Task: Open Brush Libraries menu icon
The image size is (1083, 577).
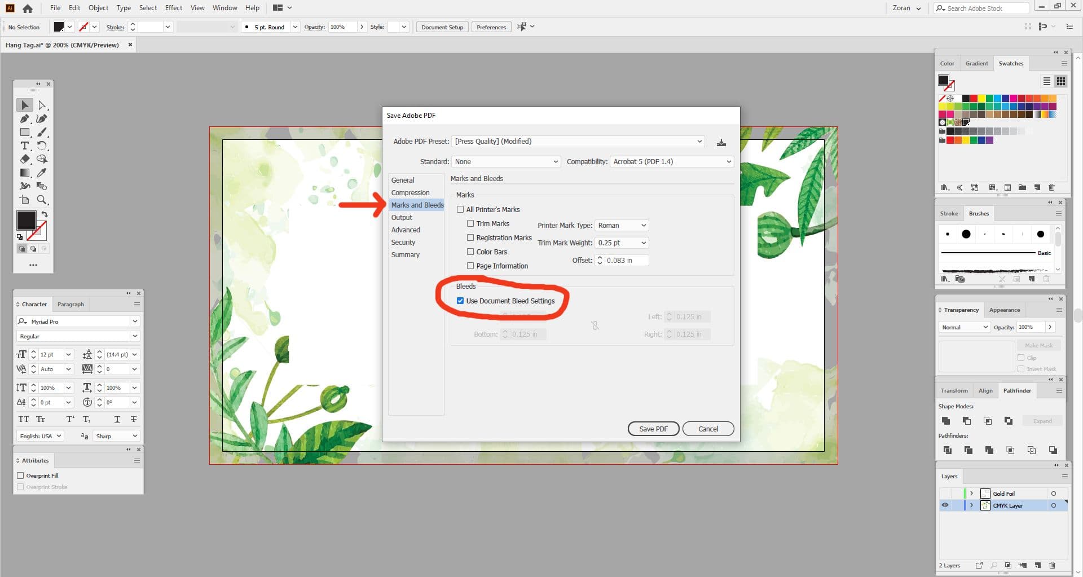Action: (945, 279)
